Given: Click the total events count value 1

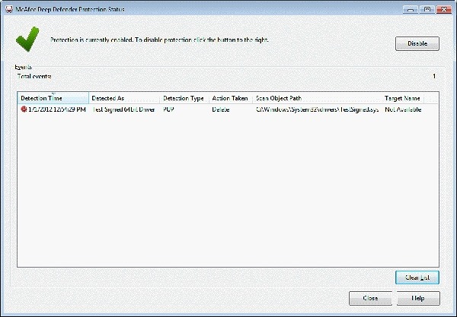Looking at the screenshot, I should coord(434,76).
